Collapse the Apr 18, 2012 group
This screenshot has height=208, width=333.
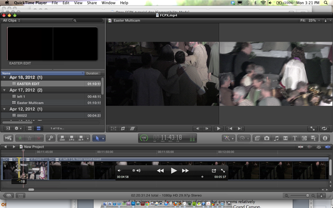pos(4,78)
